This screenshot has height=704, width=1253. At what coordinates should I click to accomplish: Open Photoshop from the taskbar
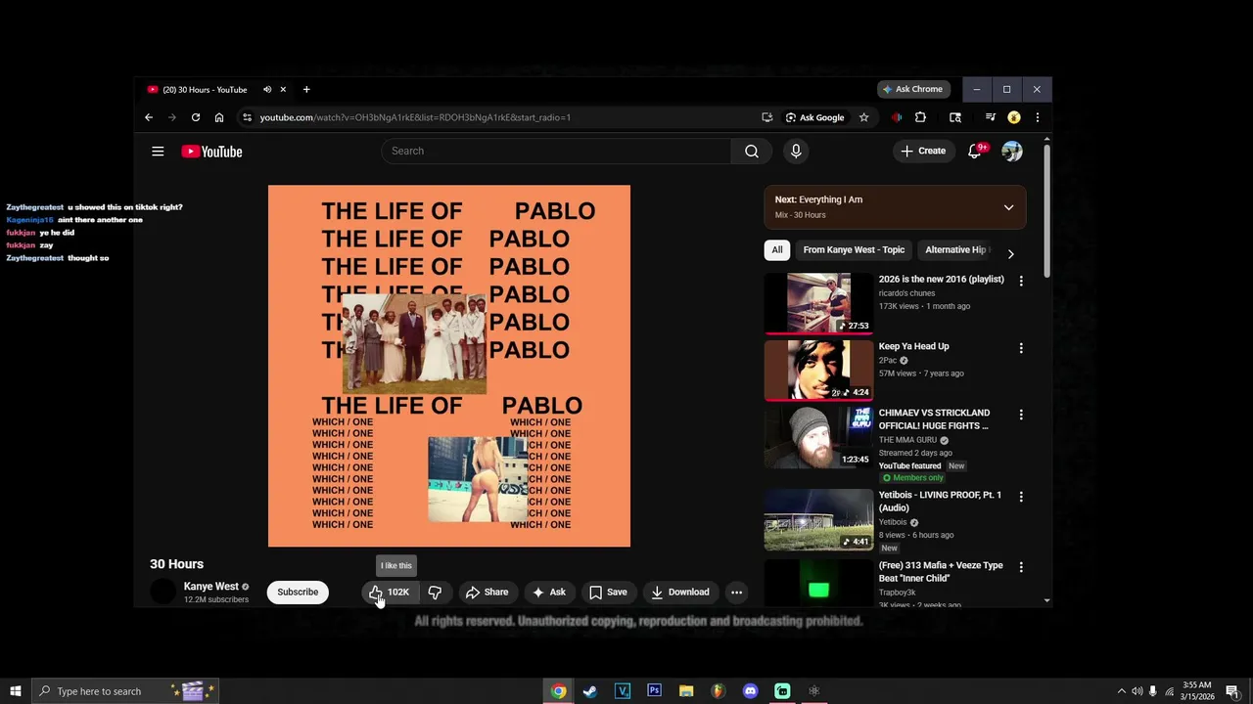pyautogui.click(x=654, y=691)
